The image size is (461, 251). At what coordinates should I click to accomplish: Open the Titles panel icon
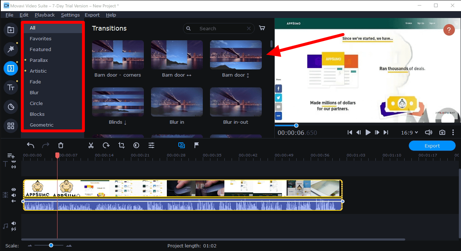[11, 87]
